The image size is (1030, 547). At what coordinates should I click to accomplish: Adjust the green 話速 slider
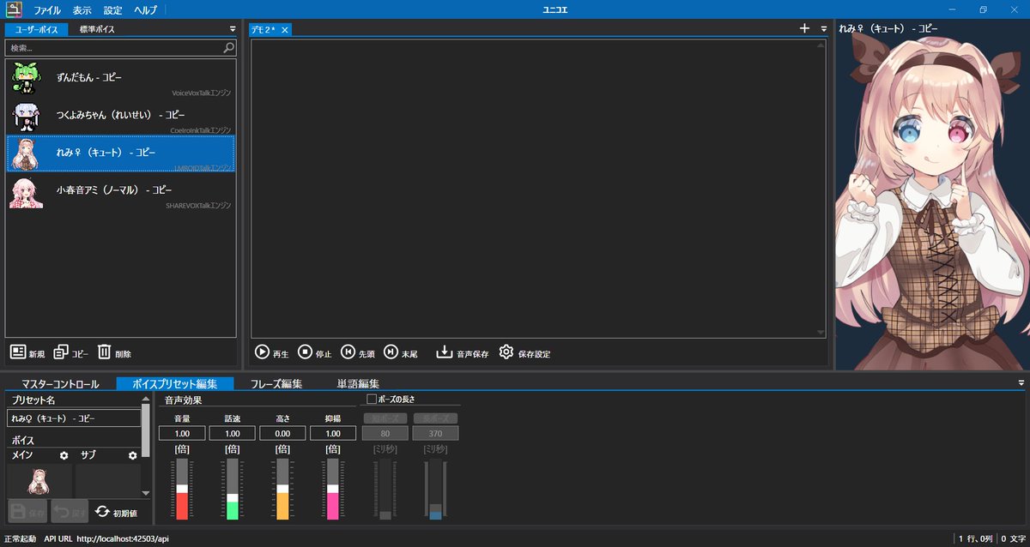click(x=232, y=489)
